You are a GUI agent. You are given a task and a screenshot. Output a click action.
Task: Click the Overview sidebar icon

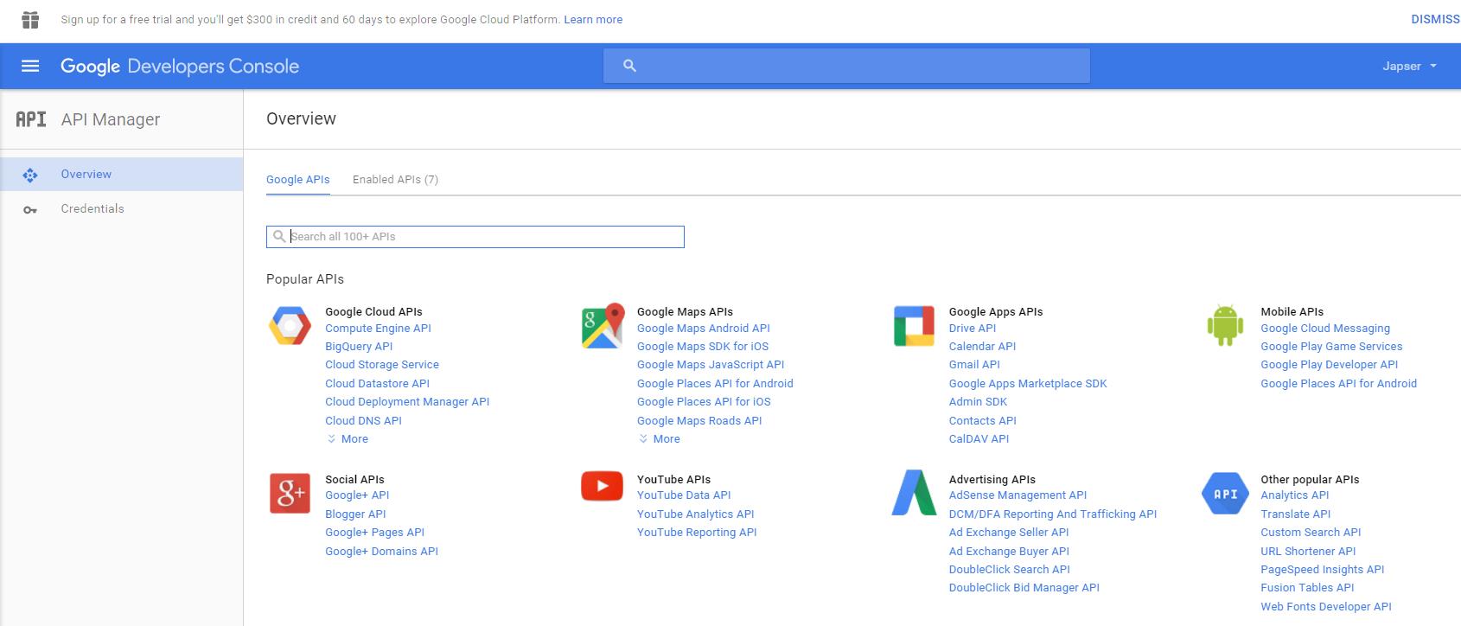click(x=30, y=175)
